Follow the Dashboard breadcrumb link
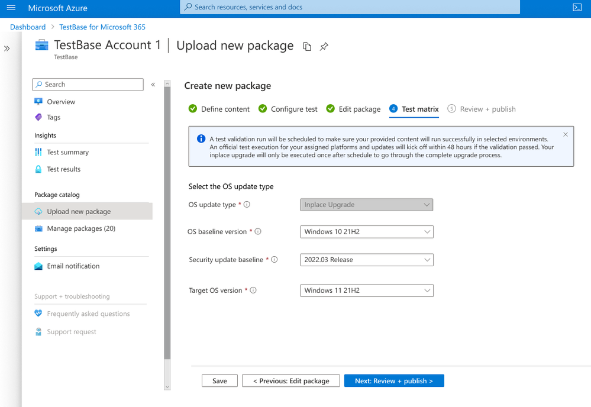Image resolution: width=591 pixels, height=407 pixels. pos(28,27)
